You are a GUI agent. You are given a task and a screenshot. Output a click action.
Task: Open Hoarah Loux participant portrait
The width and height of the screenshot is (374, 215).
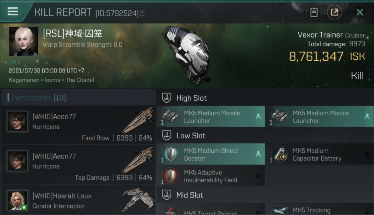point(18,200)
